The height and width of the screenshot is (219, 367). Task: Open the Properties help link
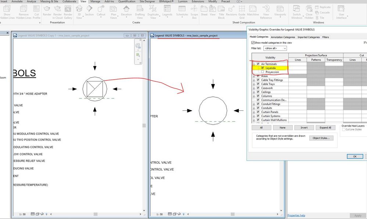296,215
